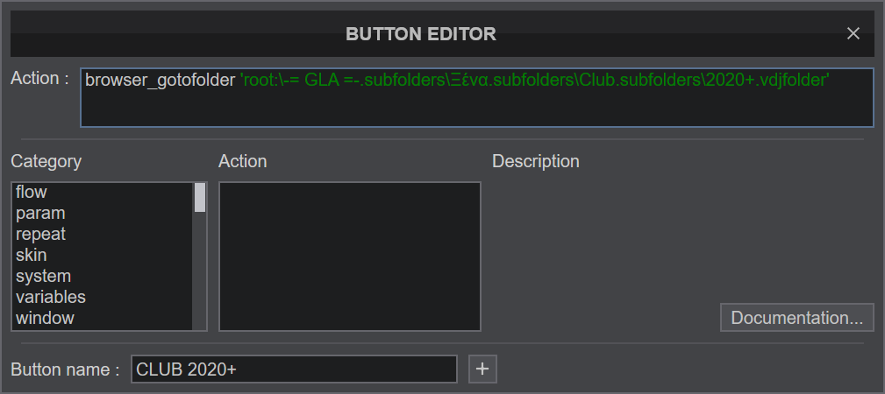Click the Description heading
Viewport: 885px width, 394px height.
tap(536, 162)
